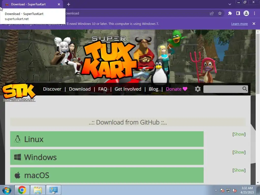Click the search magnifier icon
The image size is (260, 195).
pyautogui.click(x=245, y=89)
